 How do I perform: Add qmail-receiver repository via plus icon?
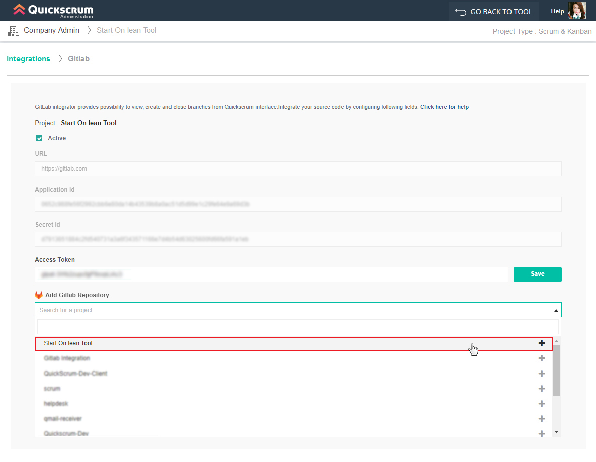point(542,419)
